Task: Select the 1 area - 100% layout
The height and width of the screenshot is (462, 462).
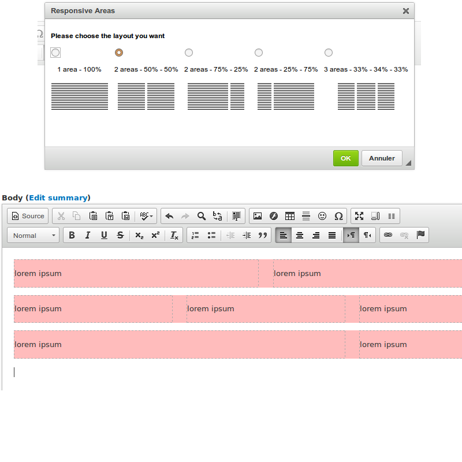Action: coord(55,53)
